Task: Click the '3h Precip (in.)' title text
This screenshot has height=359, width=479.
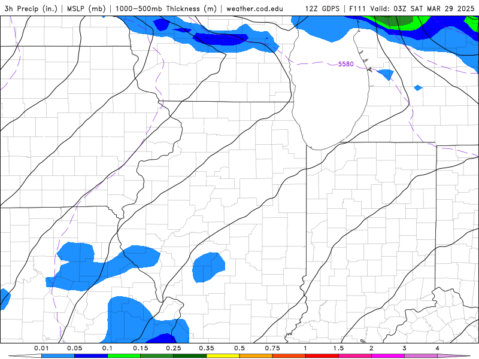Action: point(31,8)
